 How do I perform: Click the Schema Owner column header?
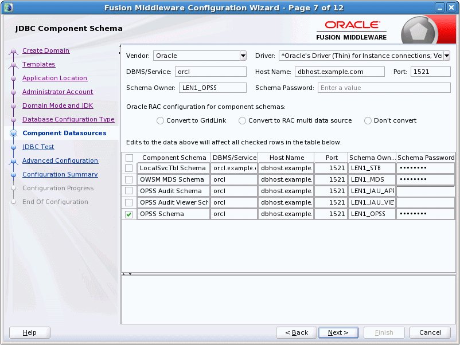tap(372, 158)
